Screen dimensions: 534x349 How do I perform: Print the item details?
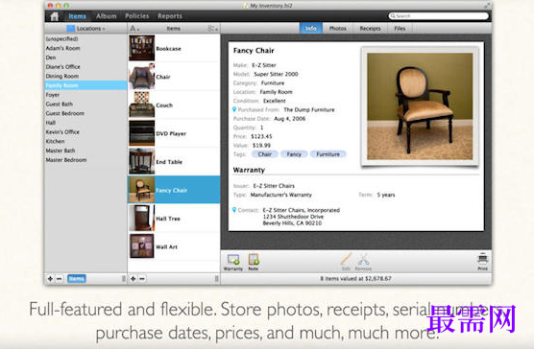(x=482, y=262)
